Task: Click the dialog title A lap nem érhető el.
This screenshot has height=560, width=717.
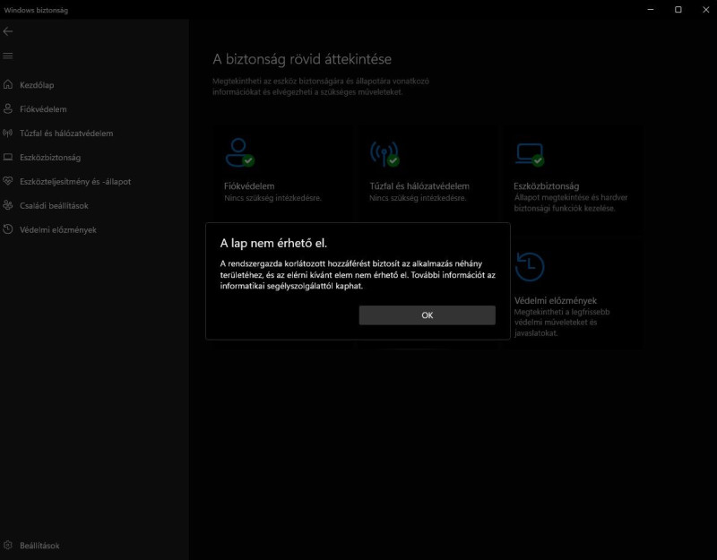Action: 273,243
